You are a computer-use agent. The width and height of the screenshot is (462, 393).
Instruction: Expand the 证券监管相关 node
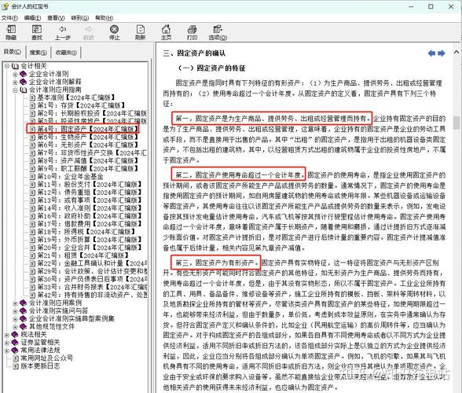point(7,343)
